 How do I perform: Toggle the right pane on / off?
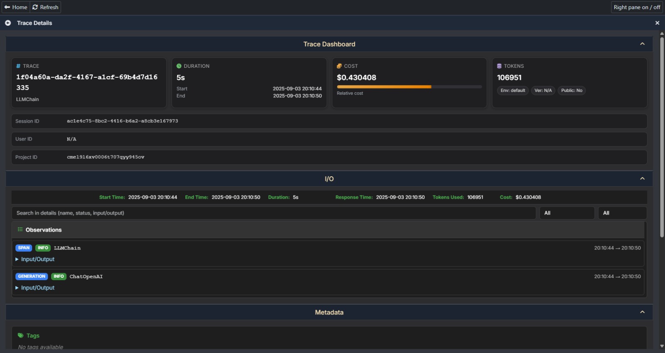(637, 7)
